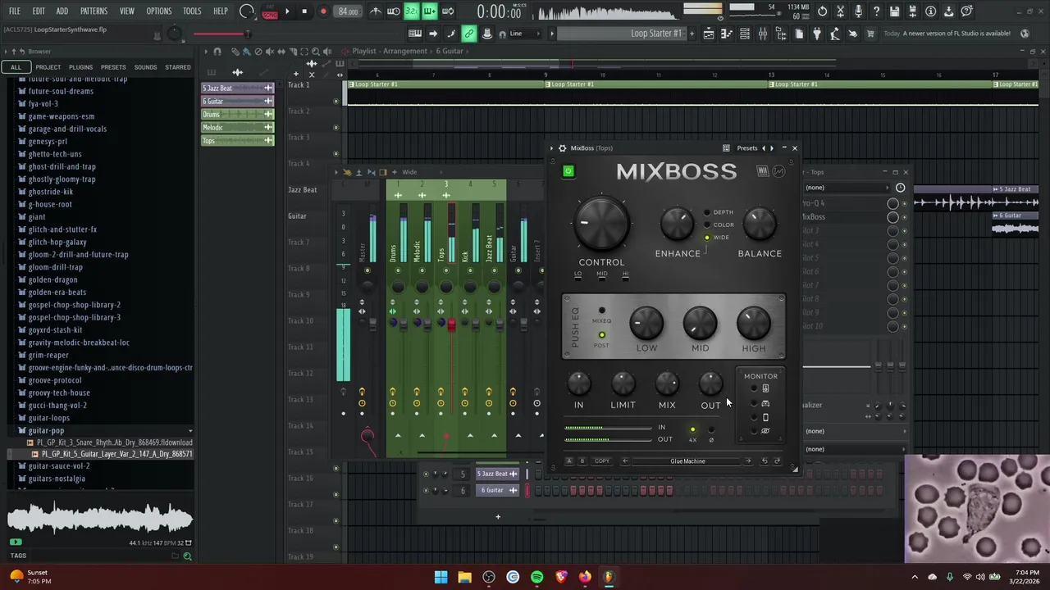
Task: Toggle the Pattern/Song mode switch
Action: (269, 11)
